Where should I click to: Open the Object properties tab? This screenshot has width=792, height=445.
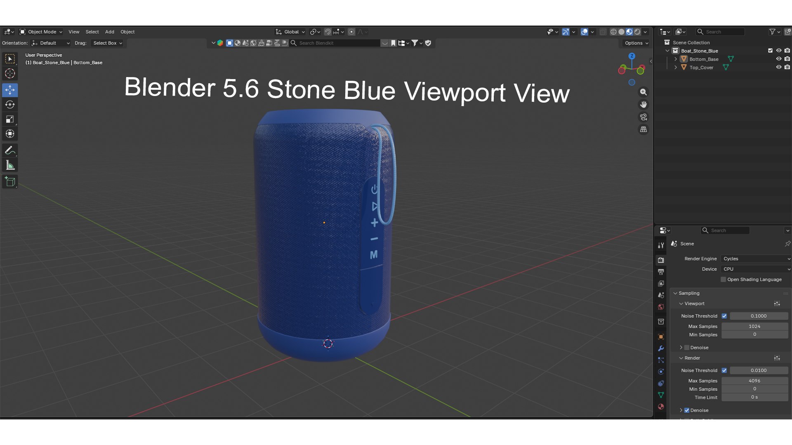tap(661, 337)
